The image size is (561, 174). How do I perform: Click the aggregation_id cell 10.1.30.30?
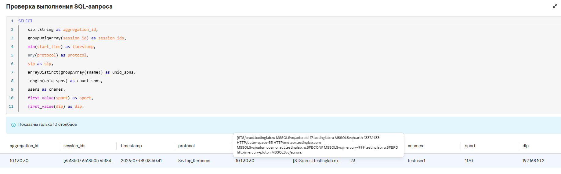point(19,161)
